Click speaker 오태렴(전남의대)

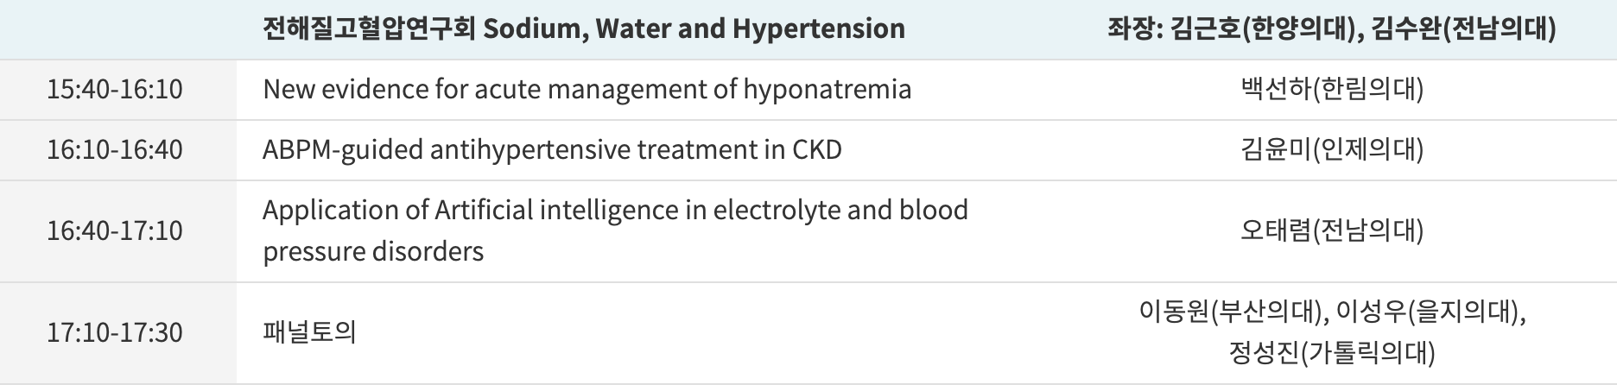point(1332,230)
